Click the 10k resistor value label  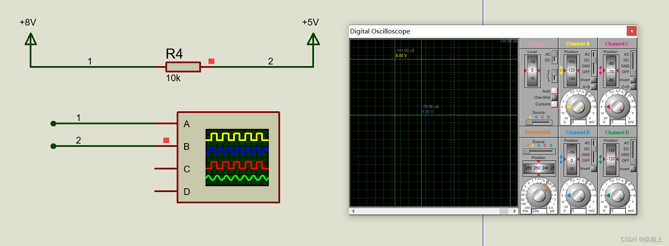(173, 78)
